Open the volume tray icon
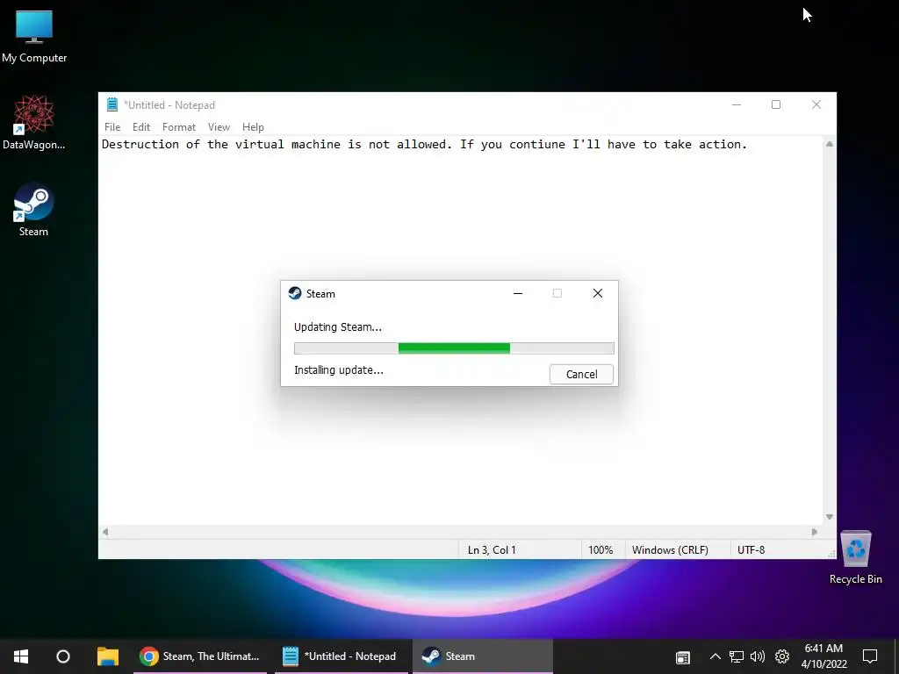The width and height of the screenshot is (899, 674). (x=758, y=656)
